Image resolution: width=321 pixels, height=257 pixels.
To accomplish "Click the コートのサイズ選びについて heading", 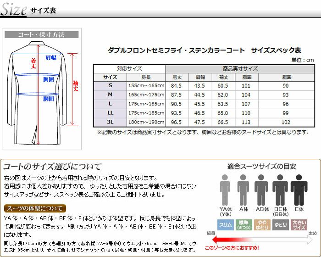I will pos(52,167).
